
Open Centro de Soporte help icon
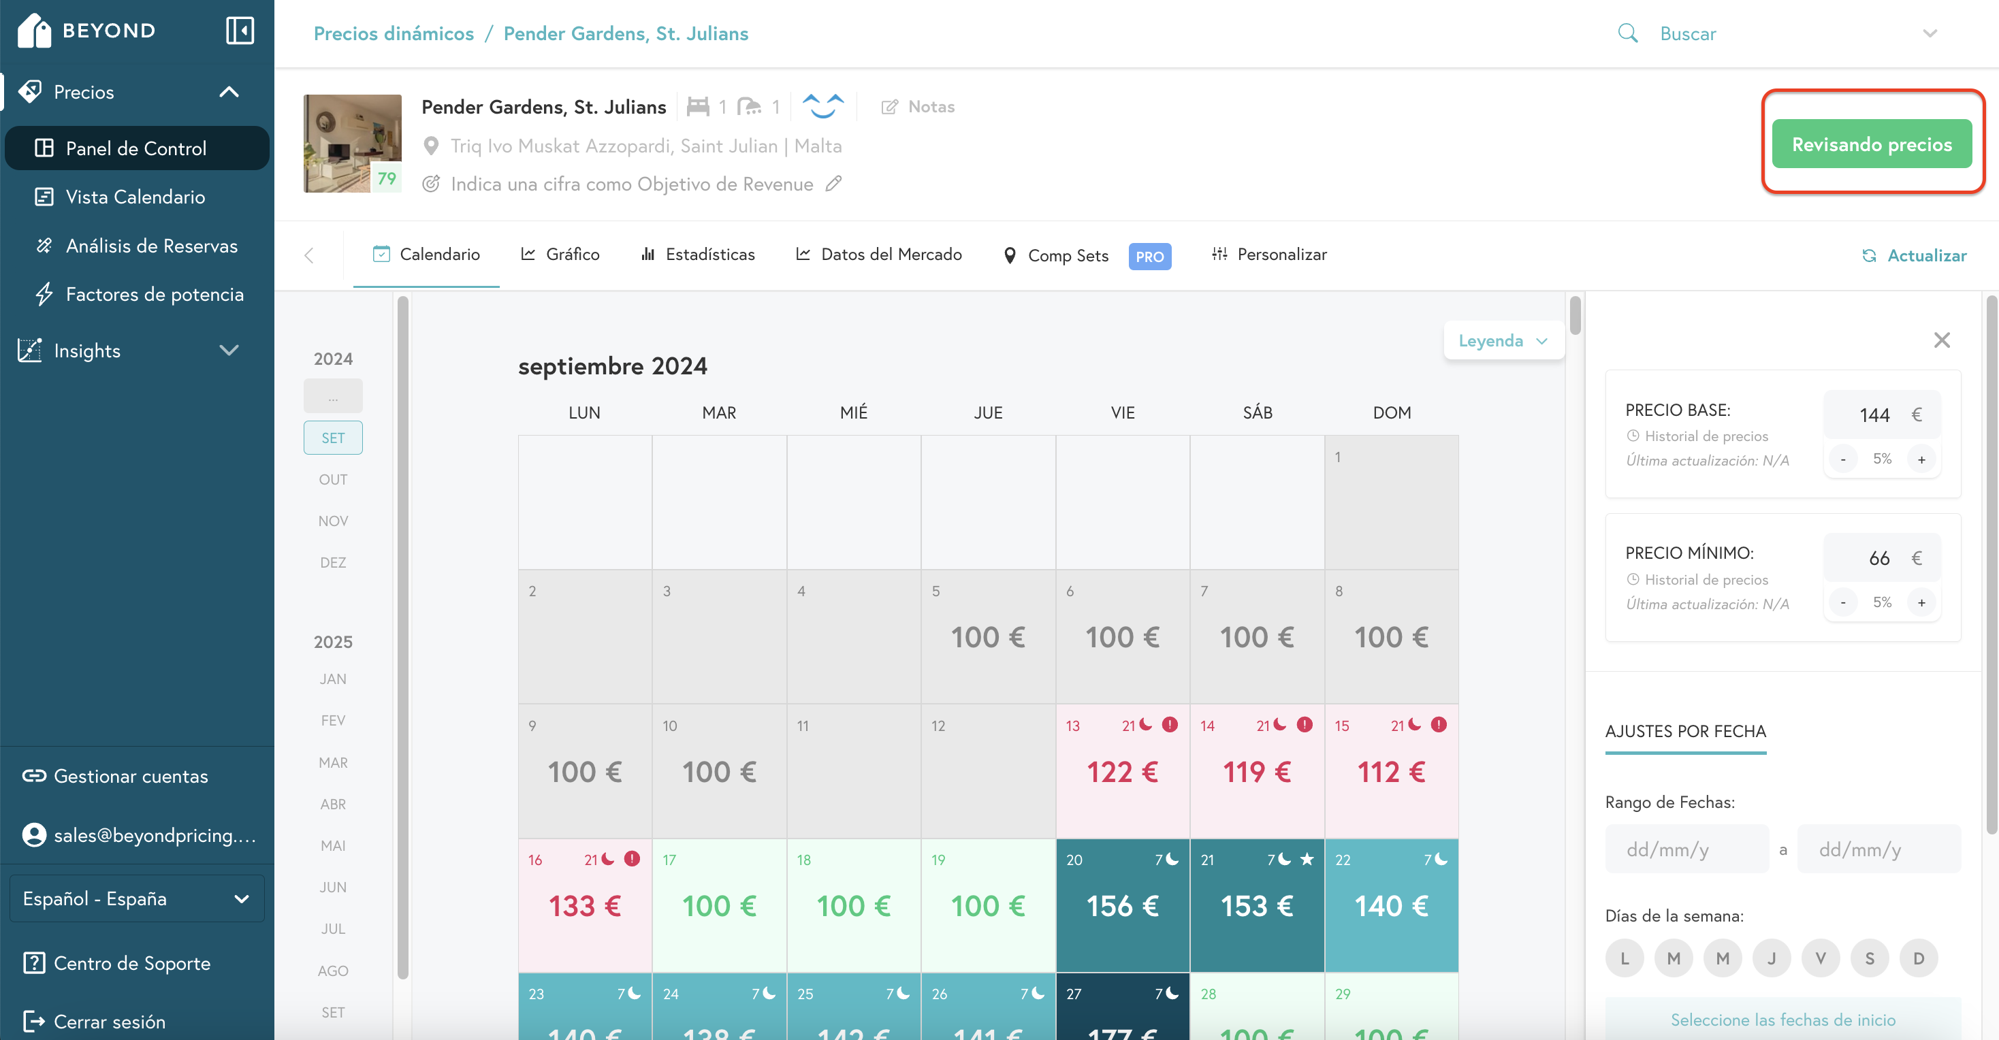33,962
